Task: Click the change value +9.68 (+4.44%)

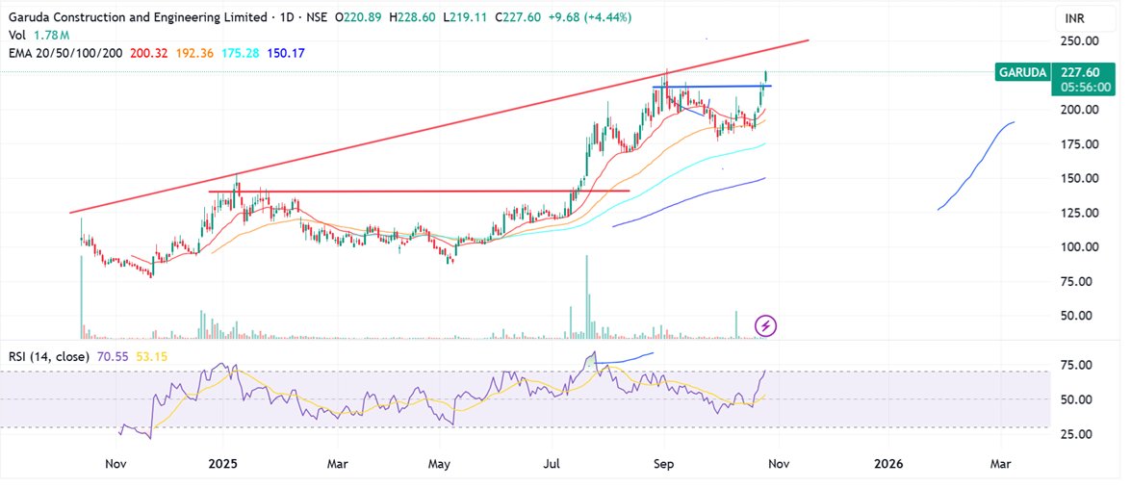Action: [x=590, y=17]
